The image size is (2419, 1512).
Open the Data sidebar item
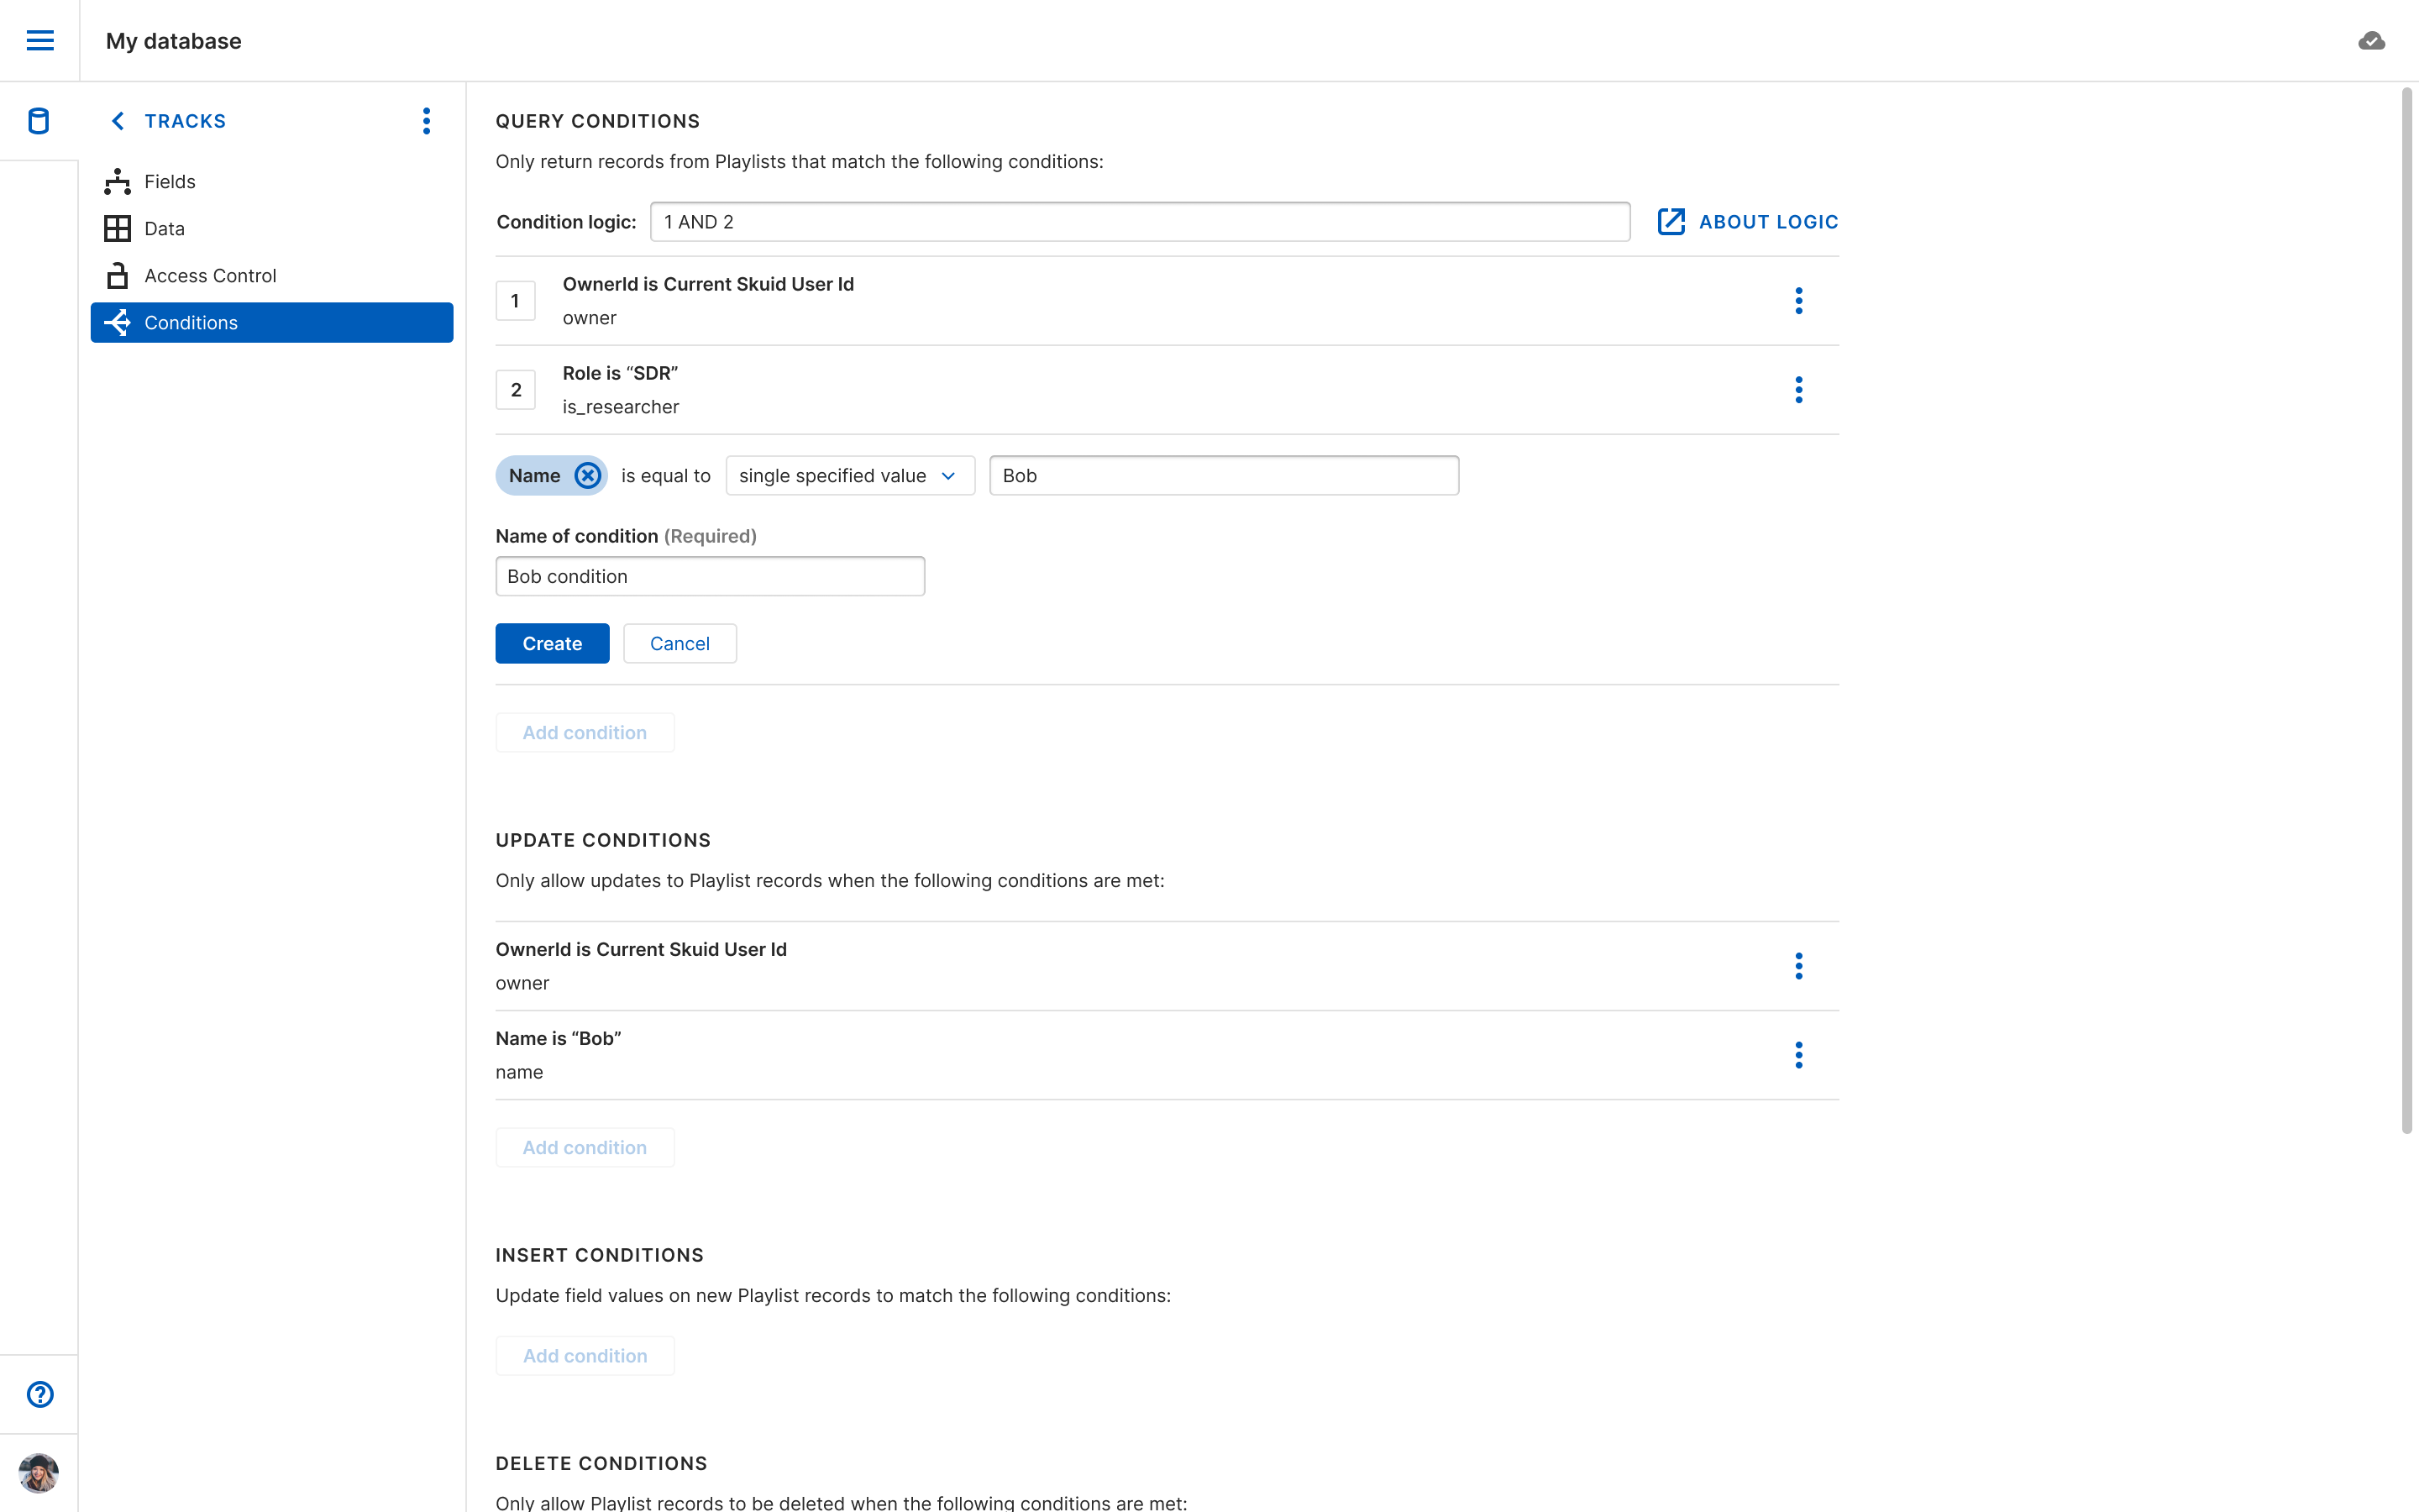pos(164,229)
